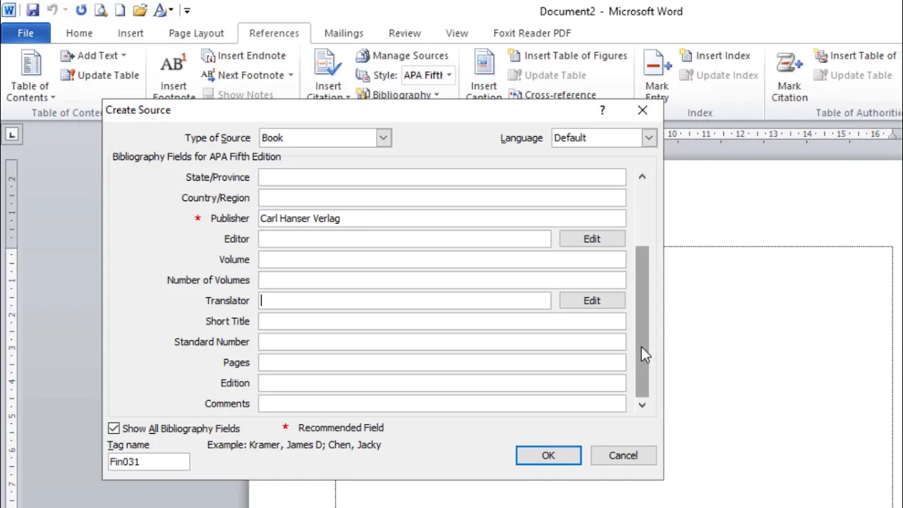
Task: Expand the Bibliography dropdown
Action: [437, 95]
